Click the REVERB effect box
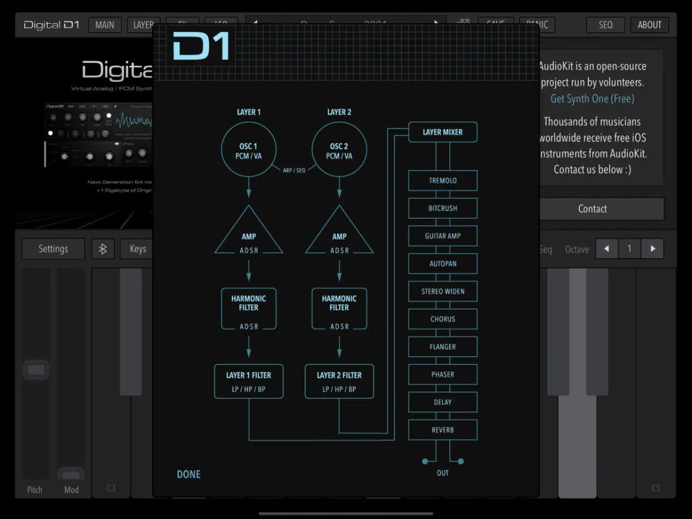Screen dimensions: 692x519 (443, 430)
